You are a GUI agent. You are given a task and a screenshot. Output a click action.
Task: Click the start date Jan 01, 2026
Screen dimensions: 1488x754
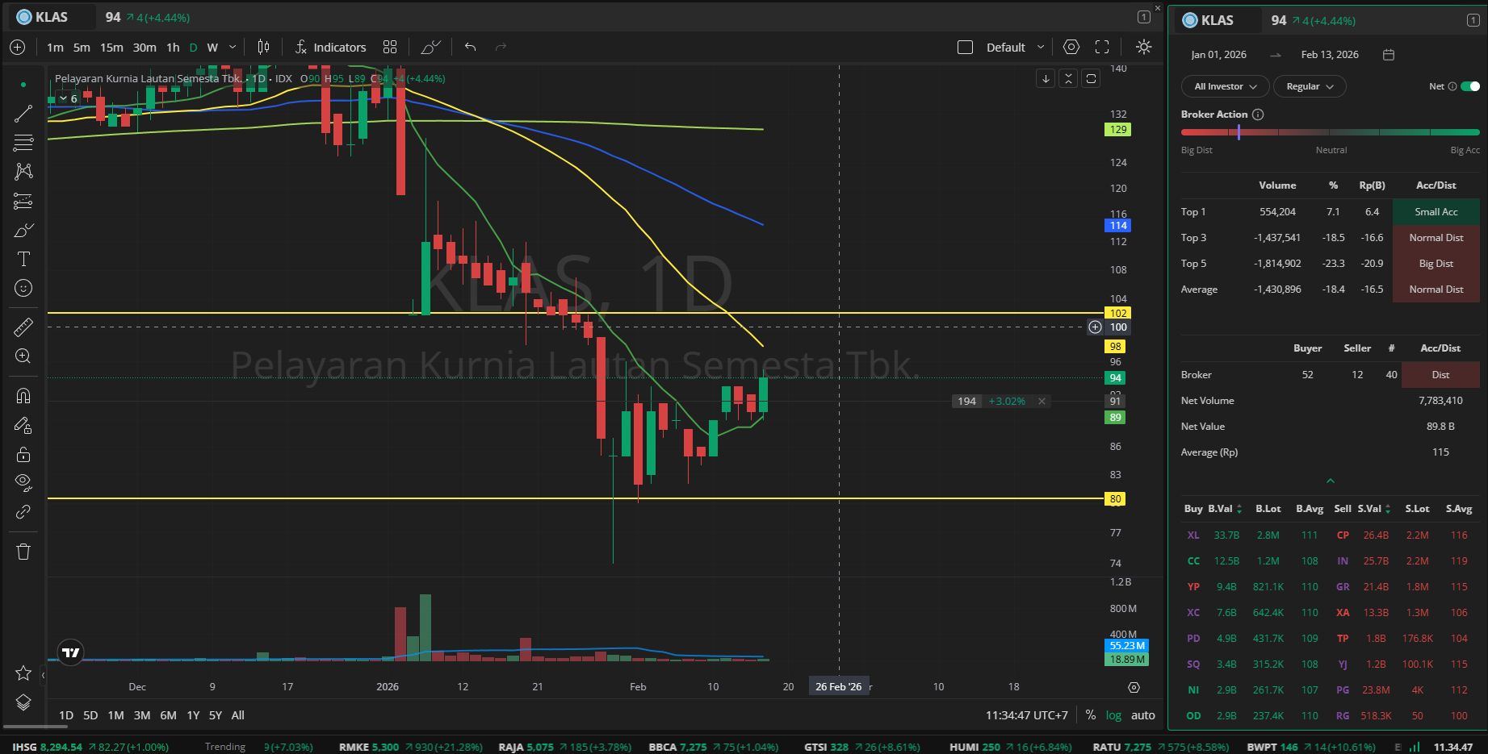tap(1218, 55)
